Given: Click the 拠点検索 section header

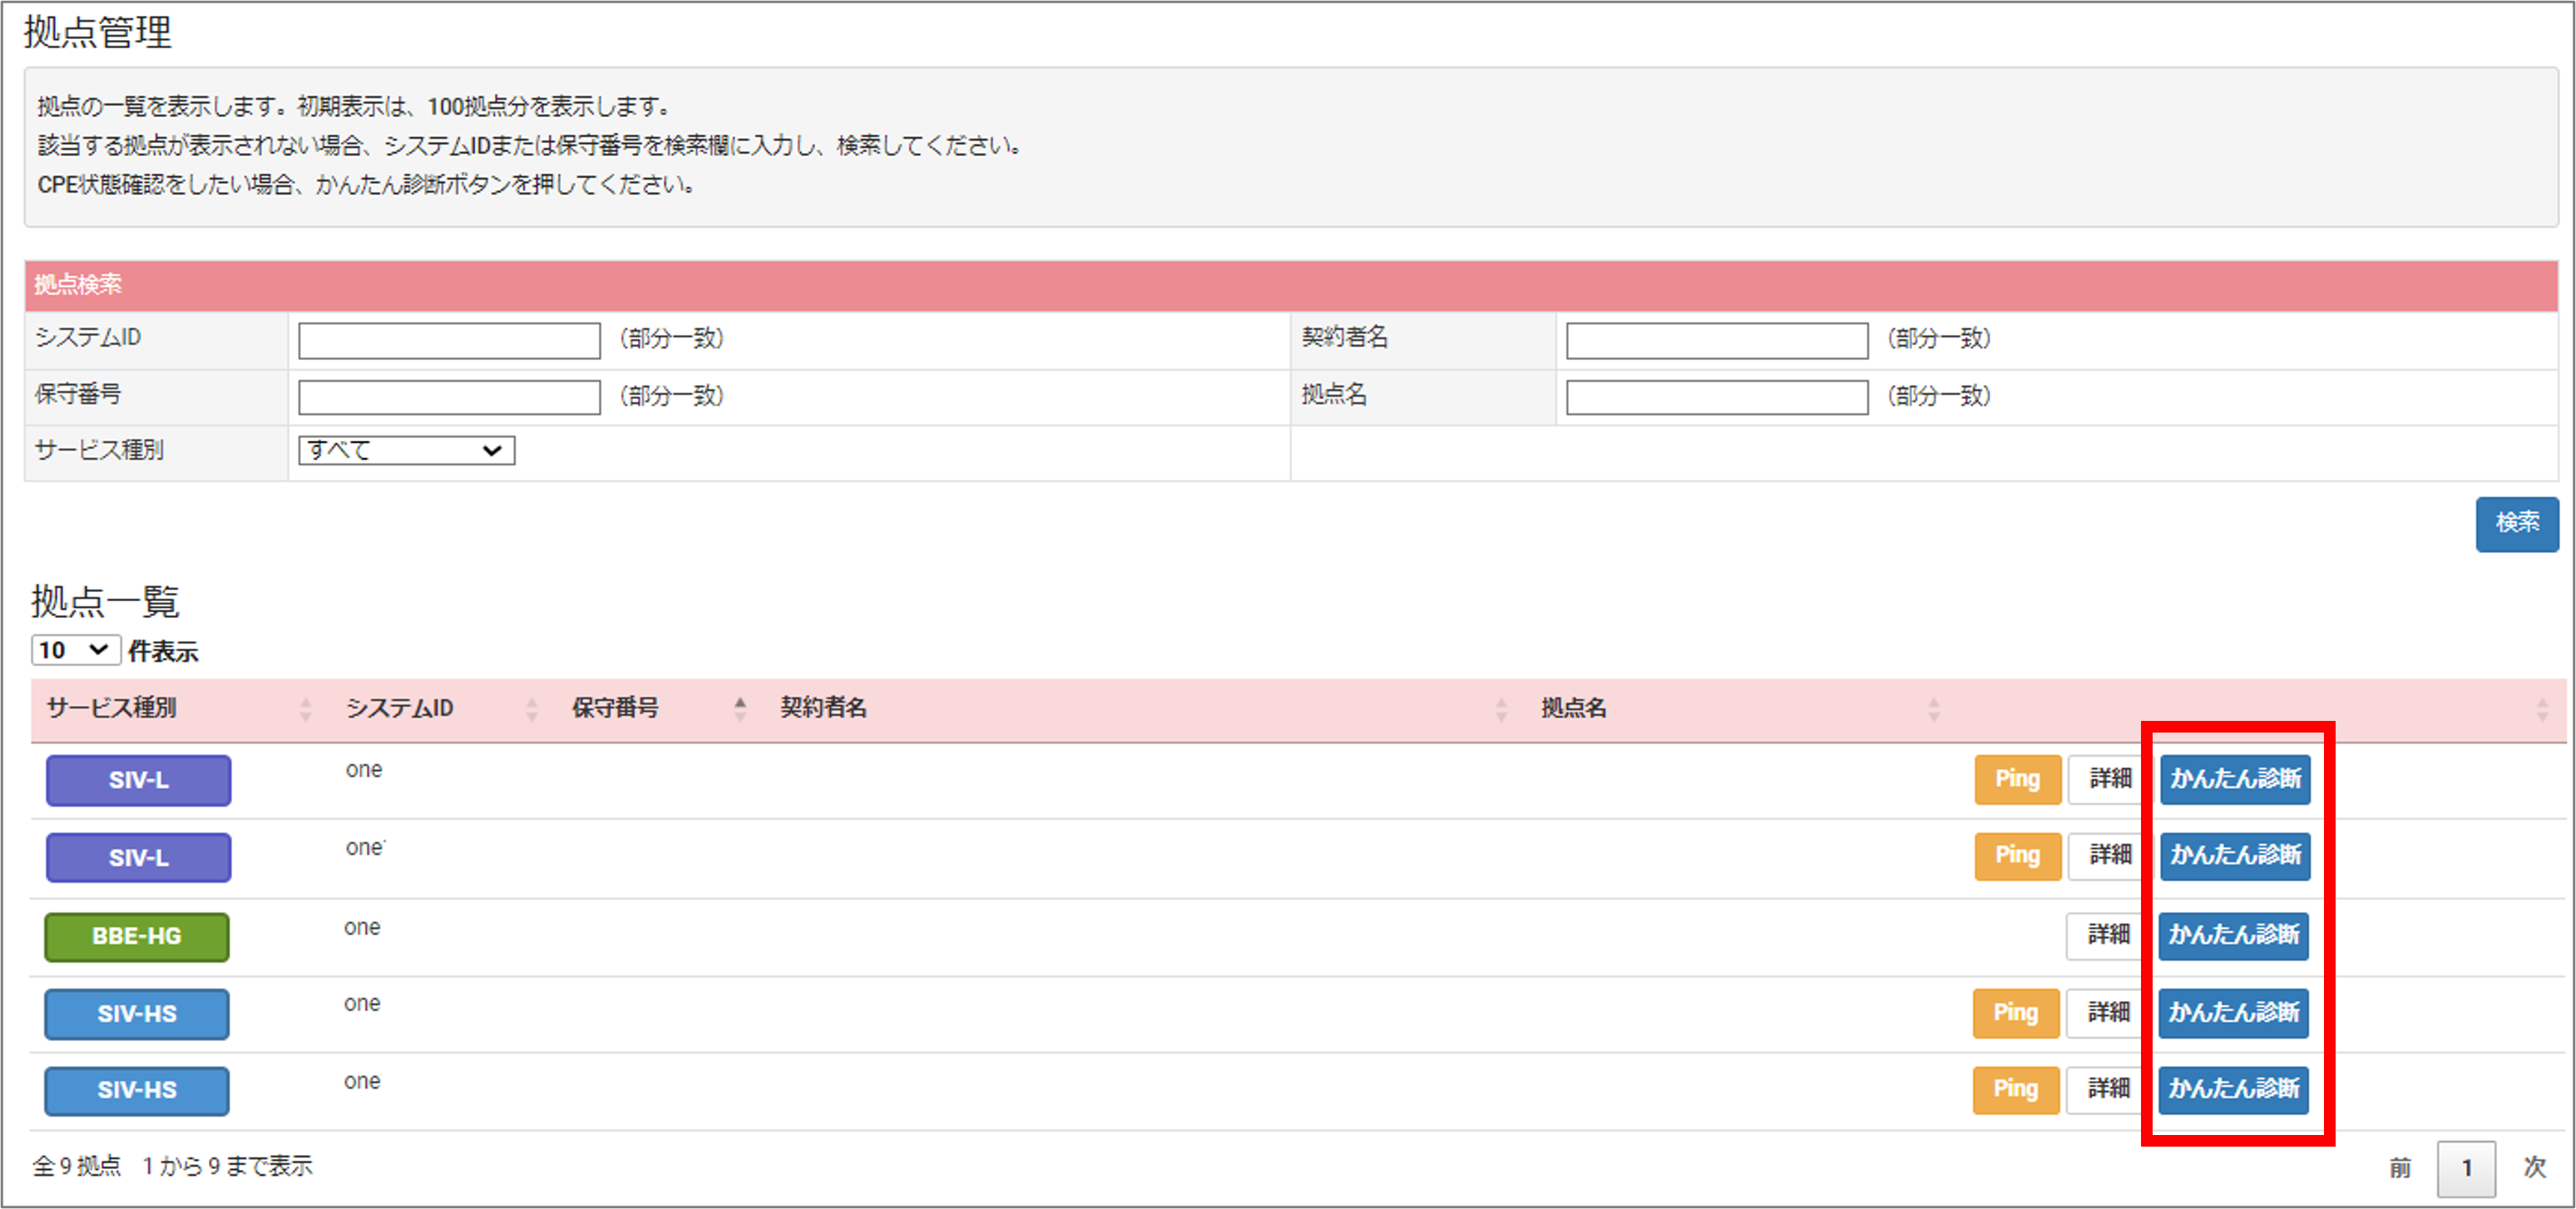Looking at the screenshot, I should click(x=1291, y=285).
